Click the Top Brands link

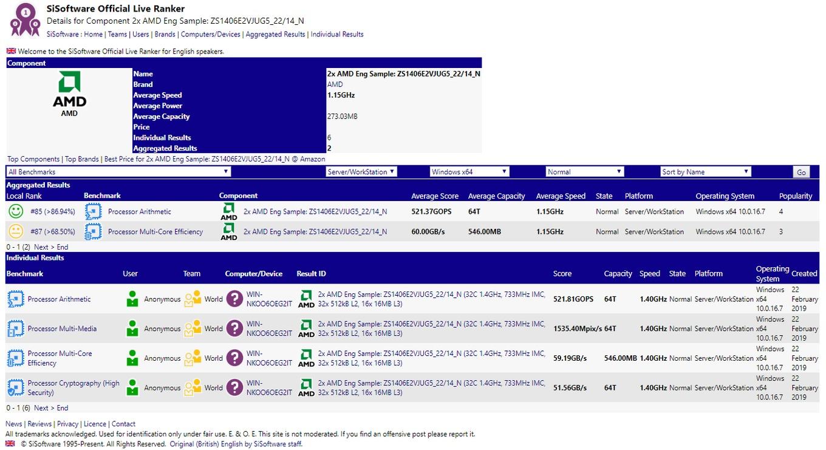(82, 159)
